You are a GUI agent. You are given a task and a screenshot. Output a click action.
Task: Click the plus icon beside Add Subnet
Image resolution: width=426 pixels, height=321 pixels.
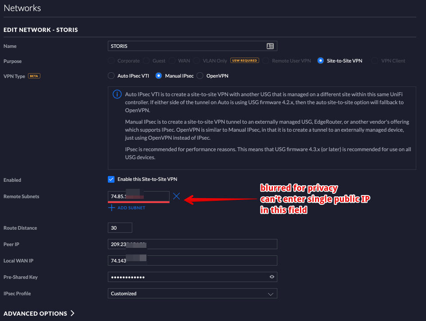111,207
